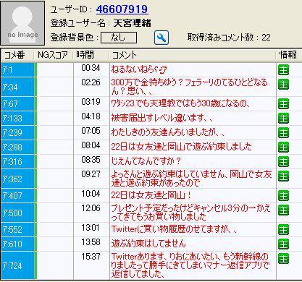Sort by 時間 column header
Viewport: 302px width, 282px height.
pos(91,55)
